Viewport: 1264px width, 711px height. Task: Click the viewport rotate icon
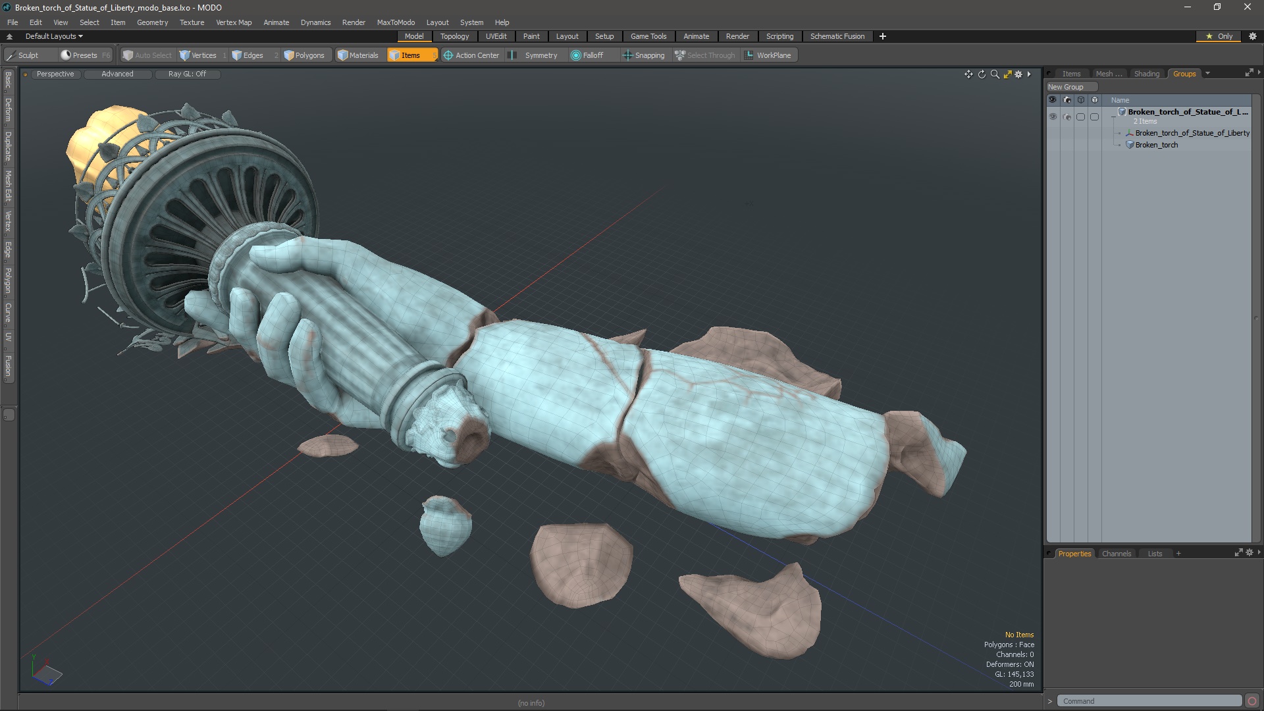click(982, 74)
